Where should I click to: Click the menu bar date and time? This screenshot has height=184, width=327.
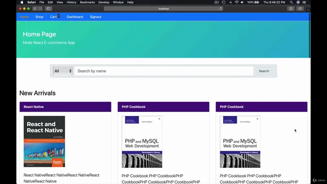(274, 2)
